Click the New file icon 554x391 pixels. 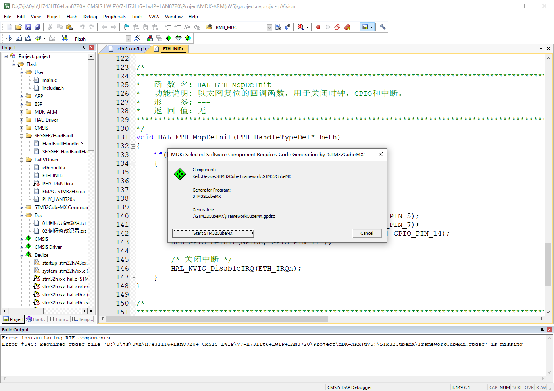(9, 27)
